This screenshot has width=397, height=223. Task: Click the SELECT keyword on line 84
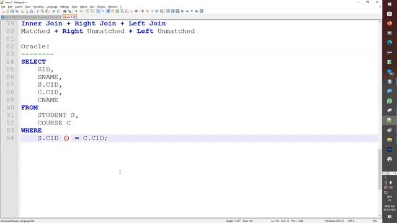point(33,62)
